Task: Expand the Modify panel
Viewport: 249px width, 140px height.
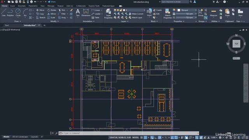Action: click(x=54, y=21)
